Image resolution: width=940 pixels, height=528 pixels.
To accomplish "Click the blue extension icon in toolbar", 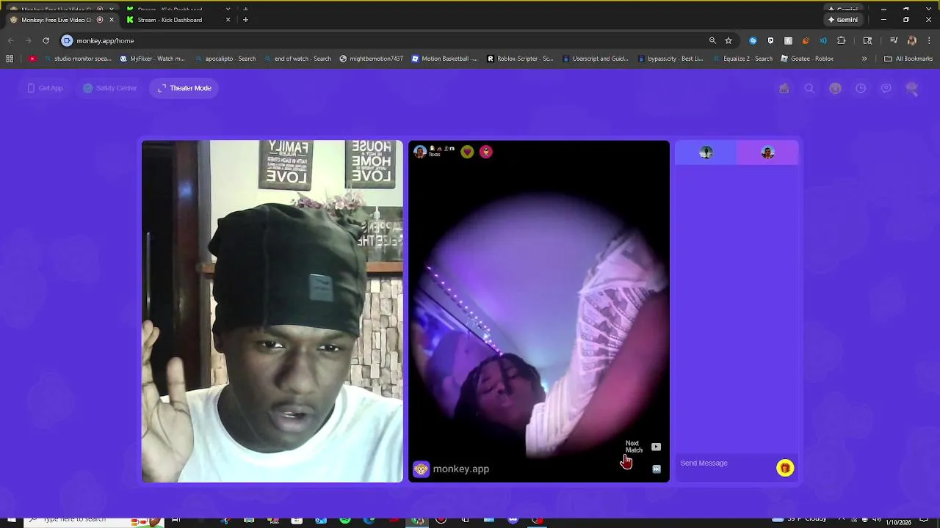I will 753,41.
